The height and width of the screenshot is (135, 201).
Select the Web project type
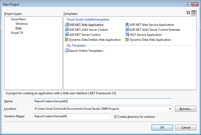click(x=18, y=28)
